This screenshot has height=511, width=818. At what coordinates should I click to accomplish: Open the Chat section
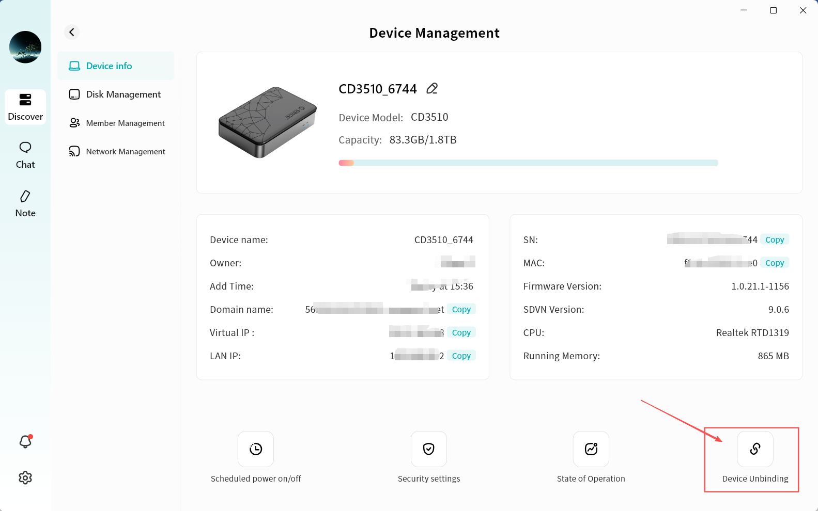pos(25,155)
